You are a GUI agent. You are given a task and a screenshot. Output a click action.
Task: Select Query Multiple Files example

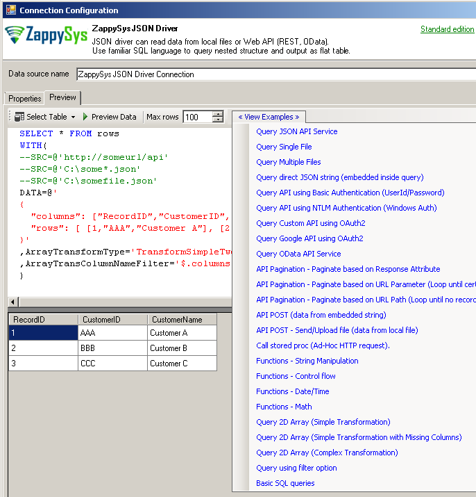(x=289, y=162)
